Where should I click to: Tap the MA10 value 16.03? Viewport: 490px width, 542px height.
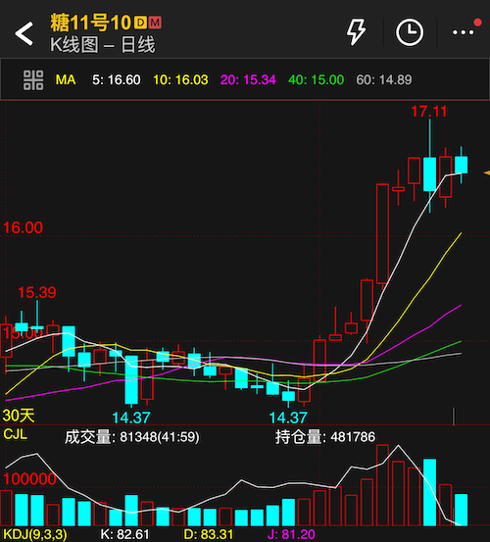pyautogui.click(x=180, y=79)
